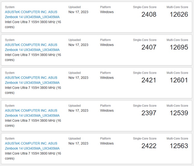Open the ASUS Zenbook link scoring 2407 single-core

32,47
